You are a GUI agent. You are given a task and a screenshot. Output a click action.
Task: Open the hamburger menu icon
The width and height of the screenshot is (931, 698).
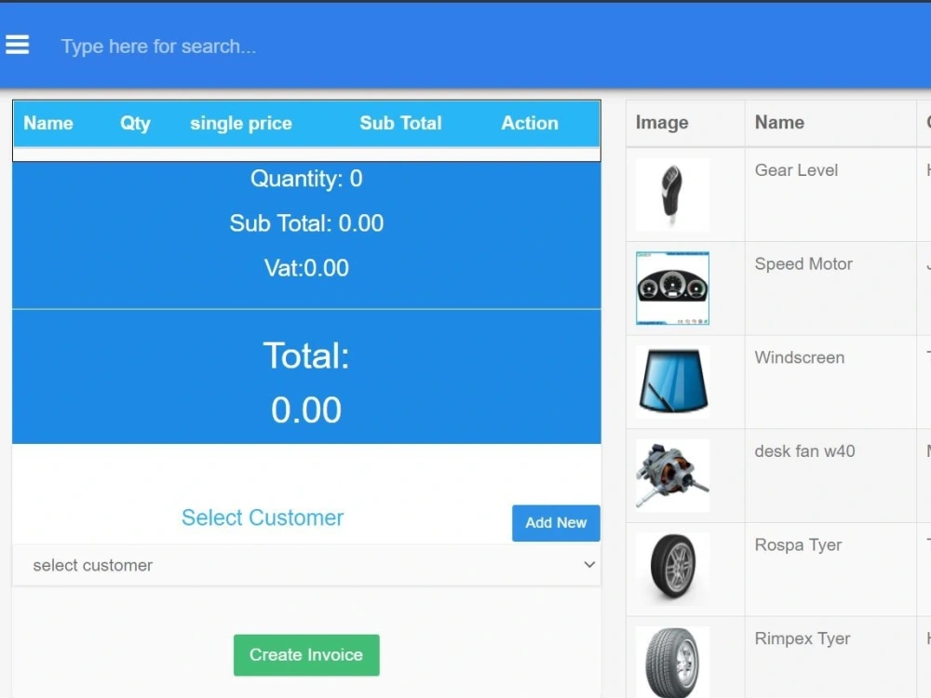coord(17,45)
